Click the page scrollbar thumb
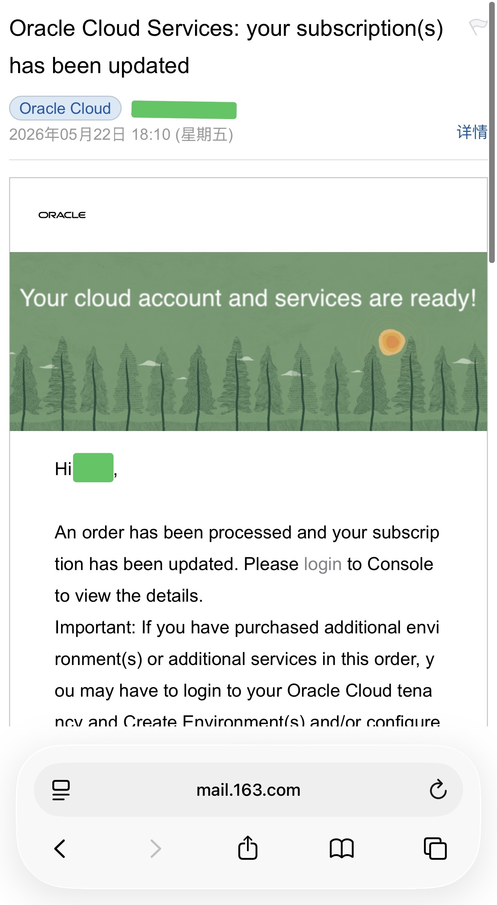The image size is (497, 905). click(x=492, y=132)
